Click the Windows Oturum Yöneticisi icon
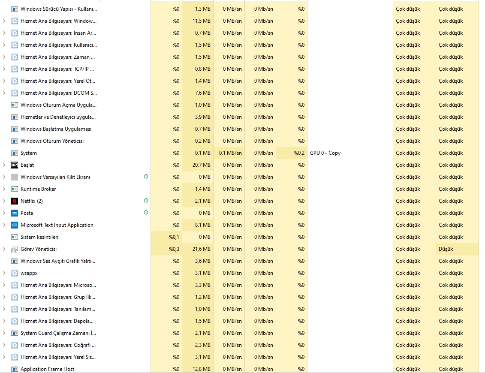The image size is (485, 373). (15, 141)
